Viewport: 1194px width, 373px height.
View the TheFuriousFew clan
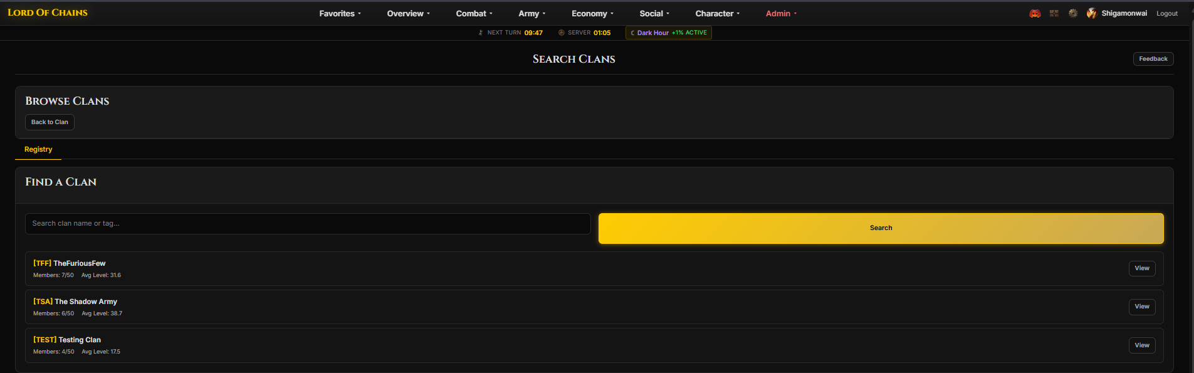(x=1142, y=268)
